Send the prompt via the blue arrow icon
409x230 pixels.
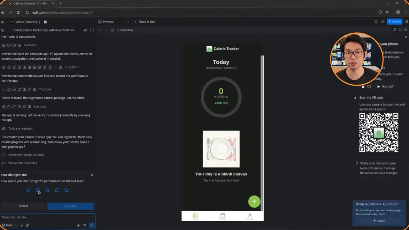[x=92, y=225]
